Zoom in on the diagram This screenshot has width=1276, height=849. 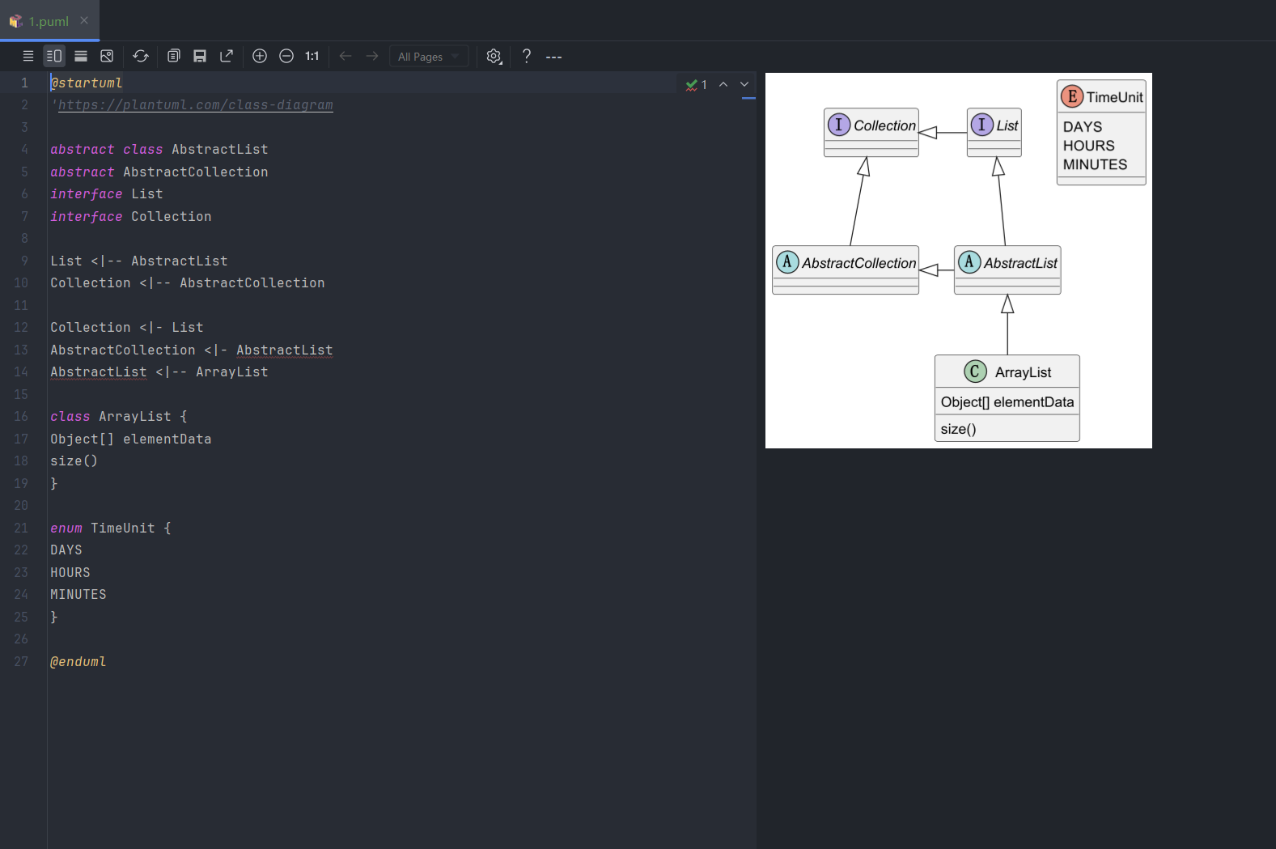(x=260, y=56)
